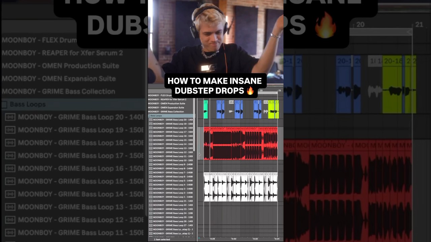The height and width of the screenshot is (242, 431).
Task: Click the audio file icon for GRIME Bass Loop 15
Action: pos(151,140)
